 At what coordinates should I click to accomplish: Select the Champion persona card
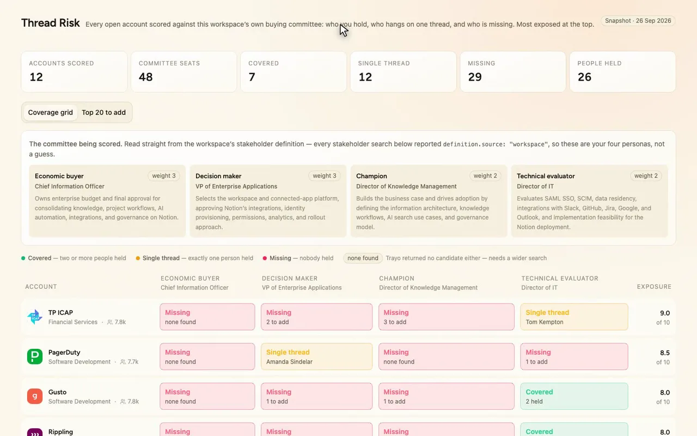coord(429,201)
